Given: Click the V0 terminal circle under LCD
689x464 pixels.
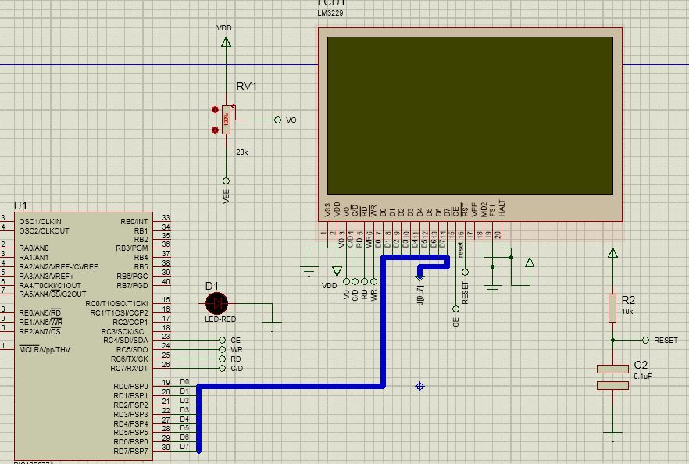Looking at the screenshot, I should 346,281.
